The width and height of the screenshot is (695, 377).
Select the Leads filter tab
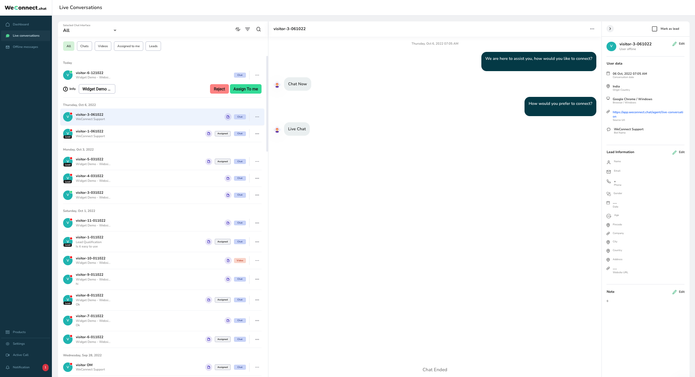pos(153,46)
